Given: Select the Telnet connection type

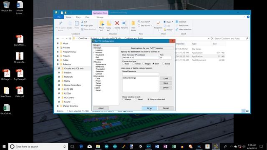Looking at the screenshot, I should pyautogui.click(x=133, y=64).
